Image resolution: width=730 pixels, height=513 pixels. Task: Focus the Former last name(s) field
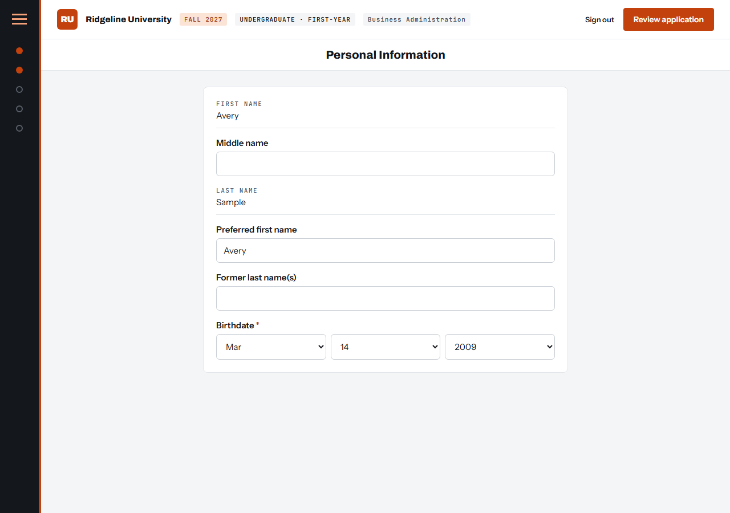[386, 298]
